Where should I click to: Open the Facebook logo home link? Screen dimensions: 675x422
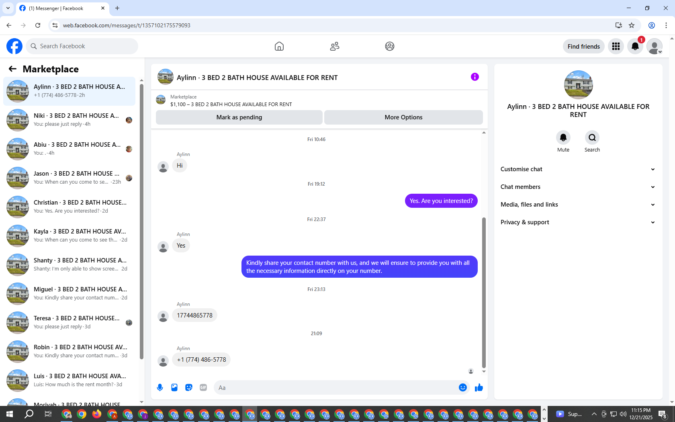coord(14,46)
